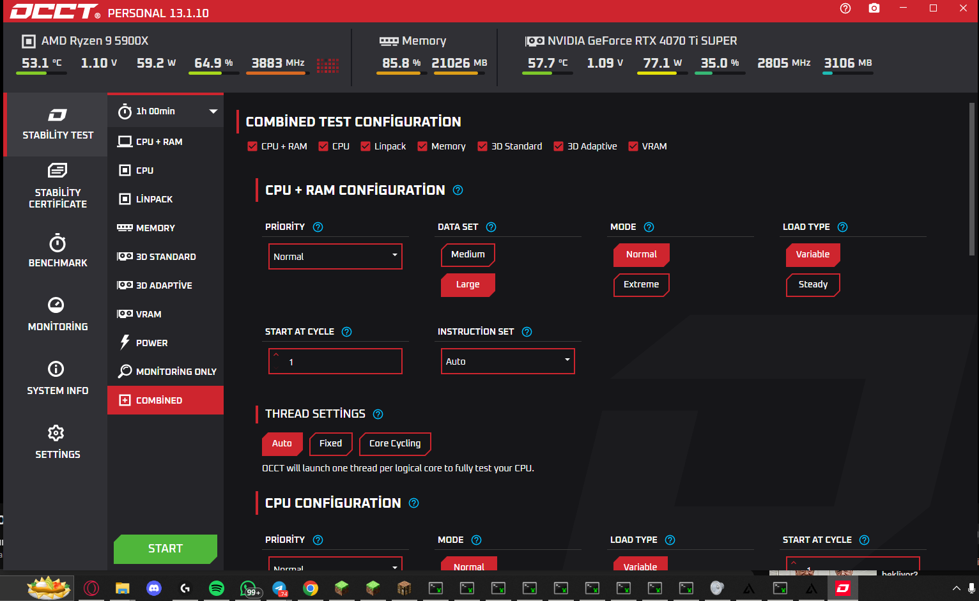The width and height of the screenshot is (979, 601).
Task: Toggle the Memory test checkbox
Action: click(422, 146)
